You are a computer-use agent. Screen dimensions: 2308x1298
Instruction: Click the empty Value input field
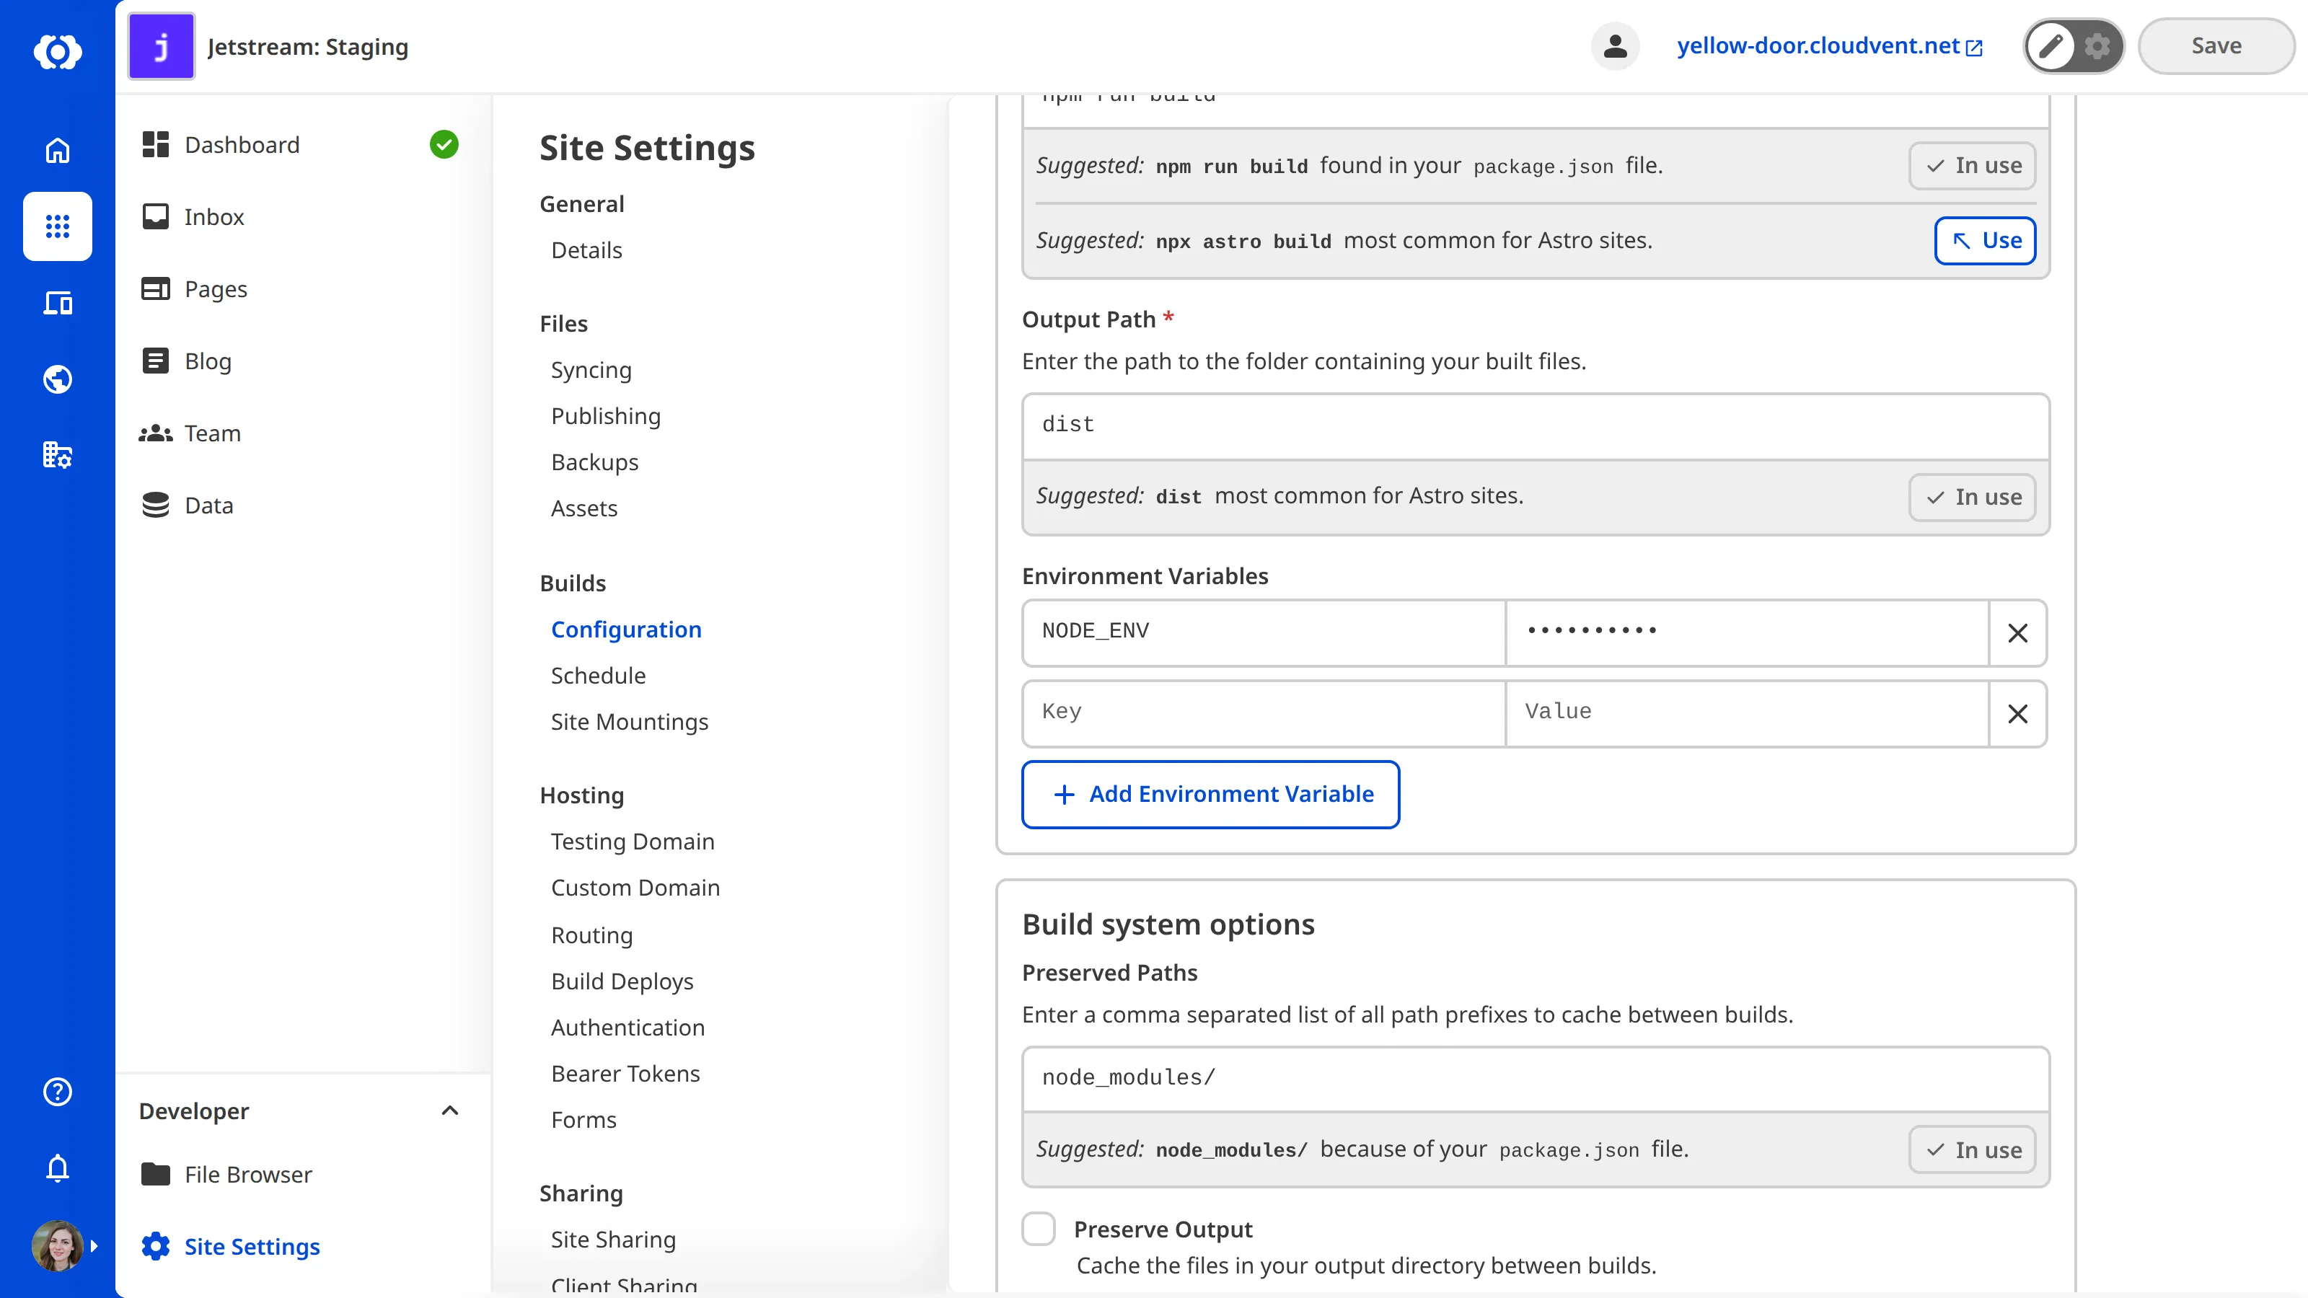pyautogui.click(x=1747, y=713)
